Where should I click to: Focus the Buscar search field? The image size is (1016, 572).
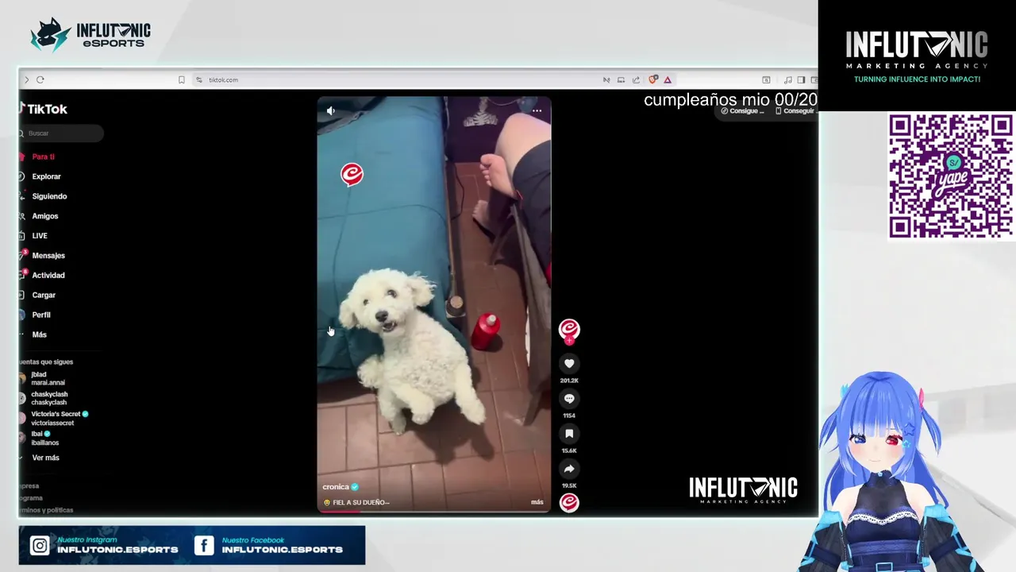(x=62, y=133)
